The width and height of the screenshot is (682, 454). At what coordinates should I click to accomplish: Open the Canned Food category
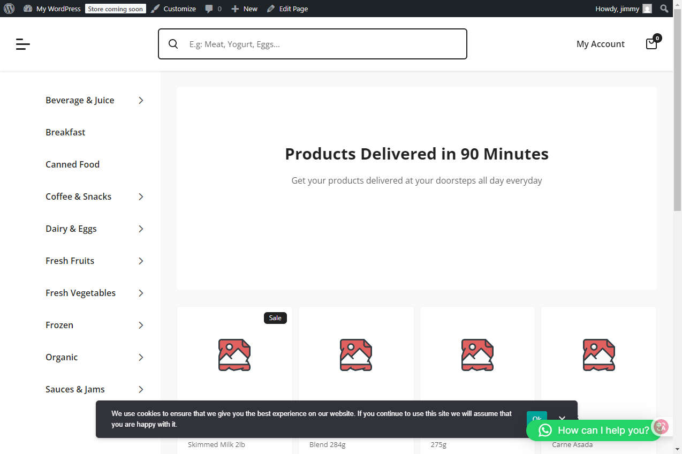(x=72, y=164)
